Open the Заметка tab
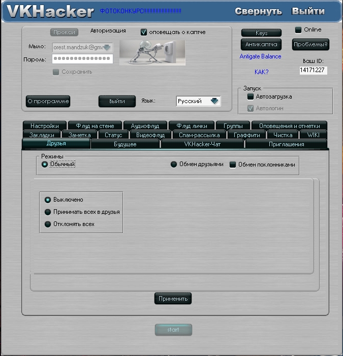The height and width of the screenshot is (356, 343). (x=79, y=135)
